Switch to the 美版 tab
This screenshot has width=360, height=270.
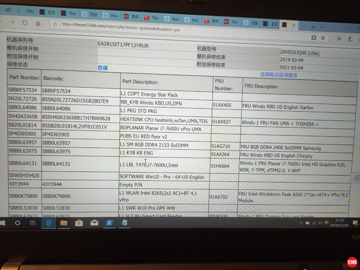tap(251, 23)
